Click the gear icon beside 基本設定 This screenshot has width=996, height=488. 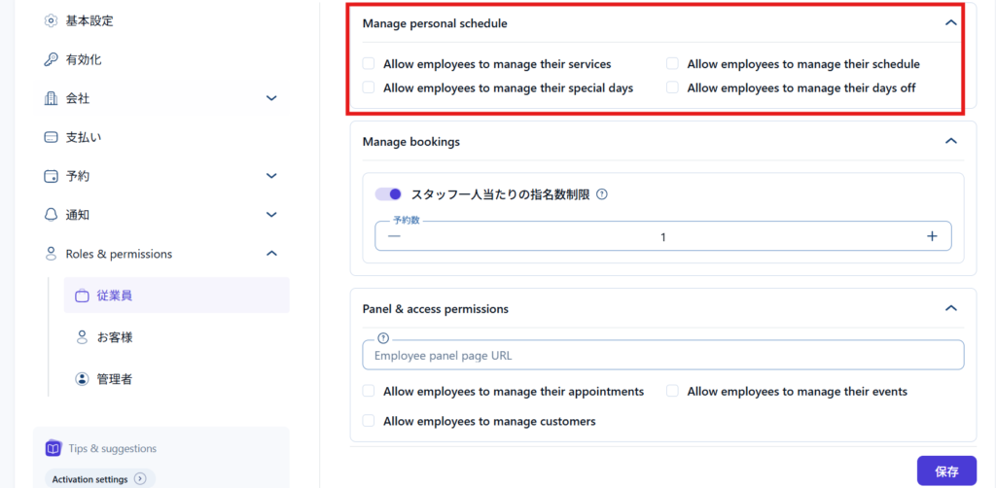52,20
